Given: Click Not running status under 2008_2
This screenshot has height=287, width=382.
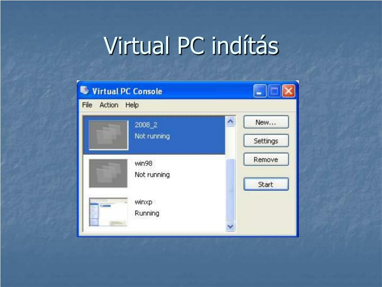Looking at the screenshot, I should (152, 136).
